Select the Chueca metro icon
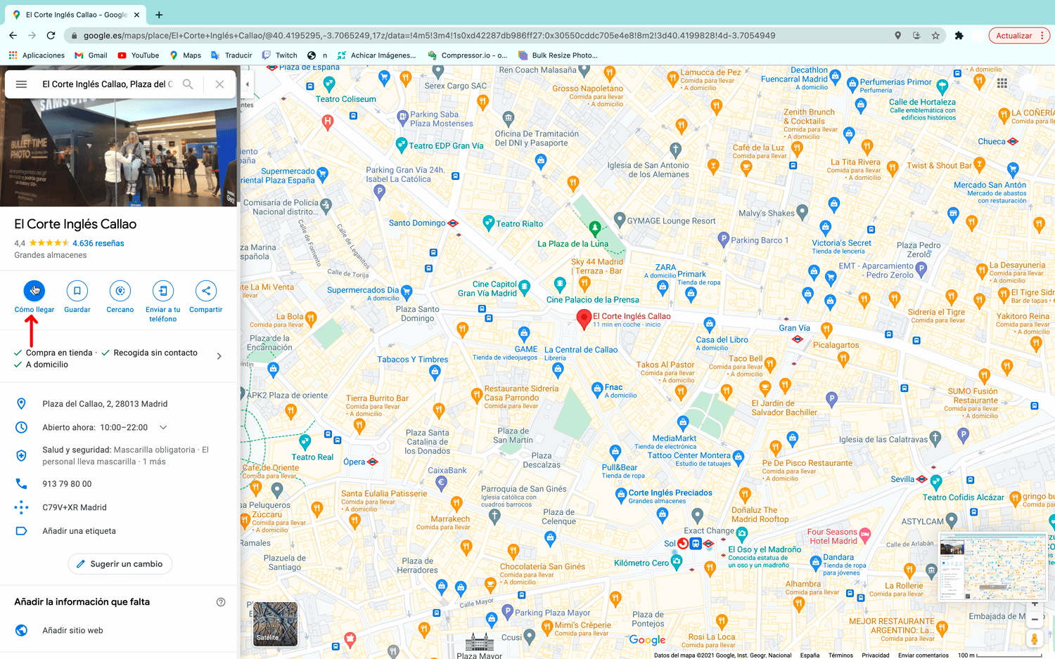The height and width of the screenshot is (659, 1055). coord(1013,141)
